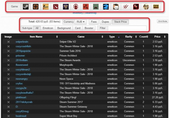The width and height of the screenshot is (169, 118).
Task: Click the 'Steam Summer Getaway' game cell
Action: pyautogui.click(x=73, y=107)
